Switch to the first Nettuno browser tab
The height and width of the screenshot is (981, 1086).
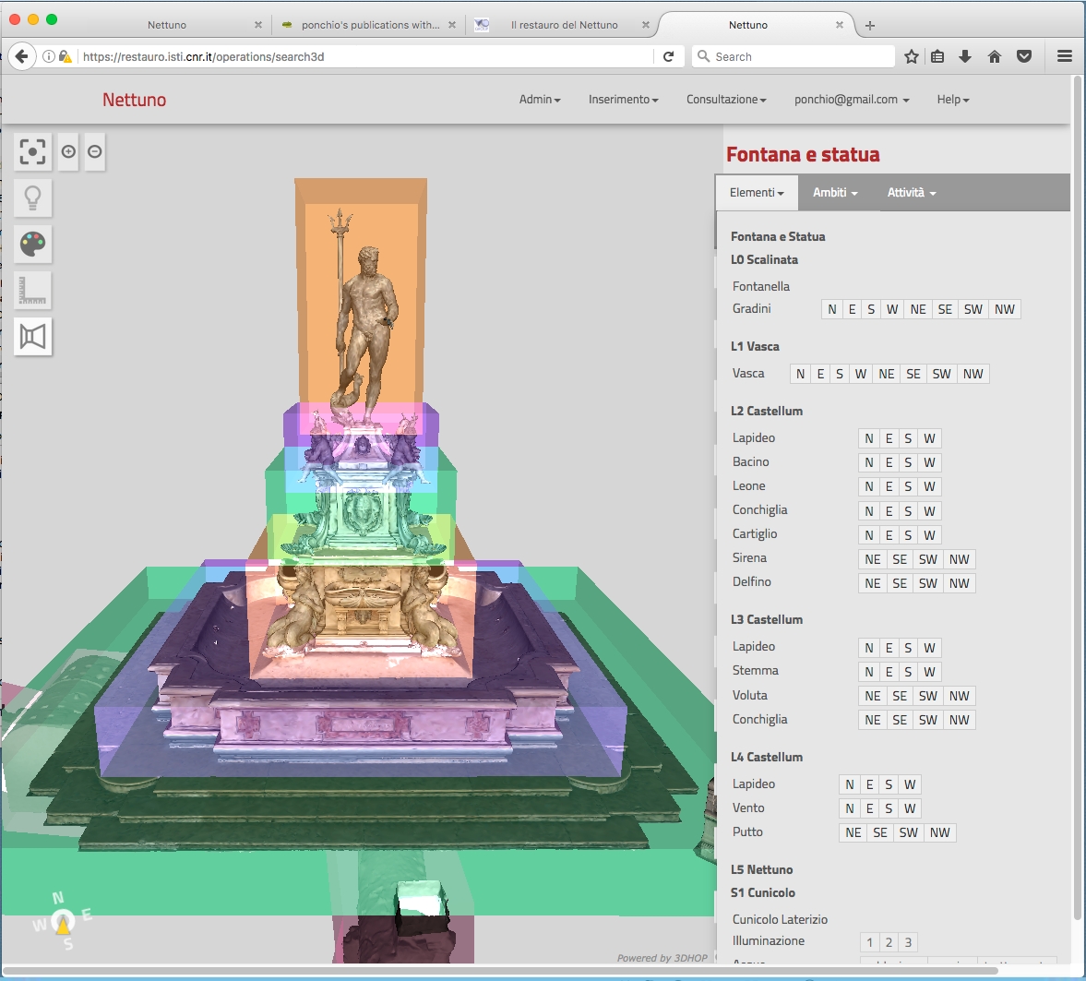[167, 25]
